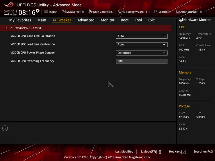Select the Ai Tweaker tab

[62, 20]
